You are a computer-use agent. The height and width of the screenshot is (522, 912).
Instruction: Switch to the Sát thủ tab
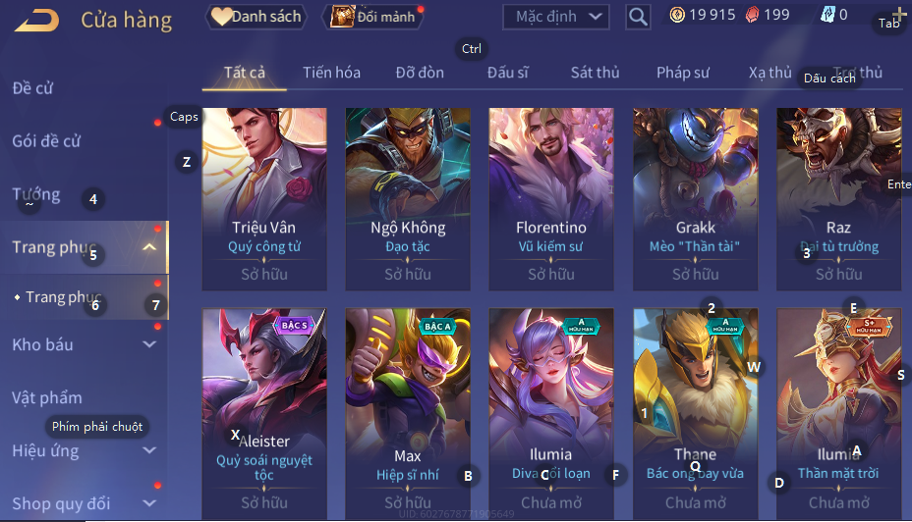595,73
